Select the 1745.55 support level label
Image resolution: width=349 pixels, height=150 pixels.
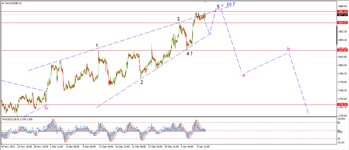pos(342,105)
